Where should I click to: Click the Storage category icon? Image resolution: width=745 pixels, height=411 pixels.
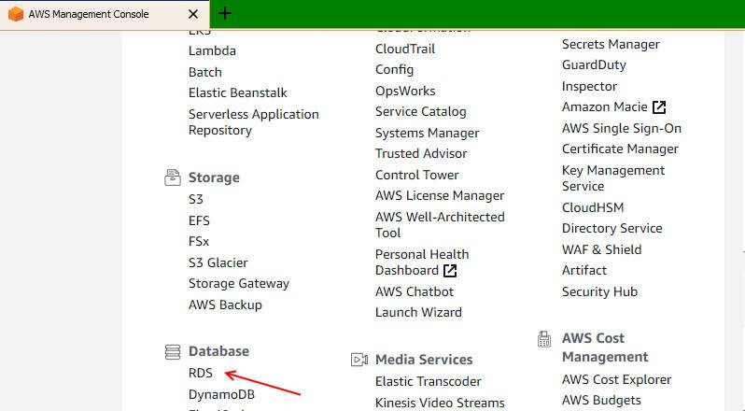tap(173, 177)
